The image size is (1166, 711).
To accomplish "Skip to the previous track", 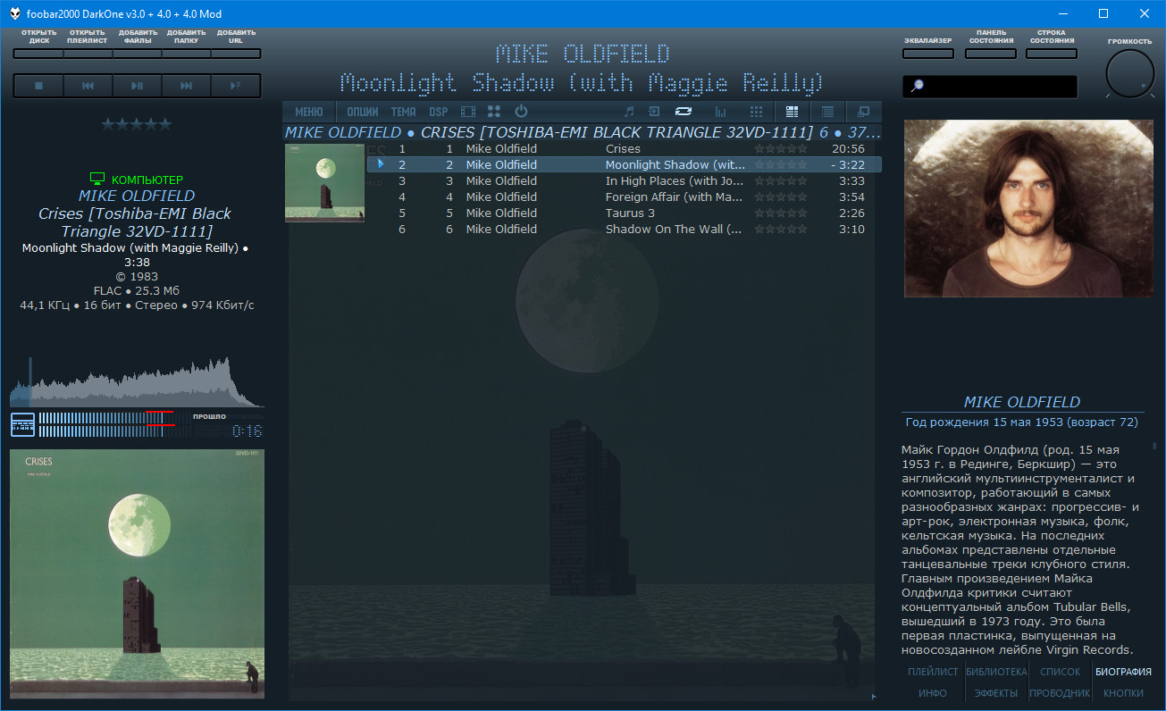I will tap(88, 86).
